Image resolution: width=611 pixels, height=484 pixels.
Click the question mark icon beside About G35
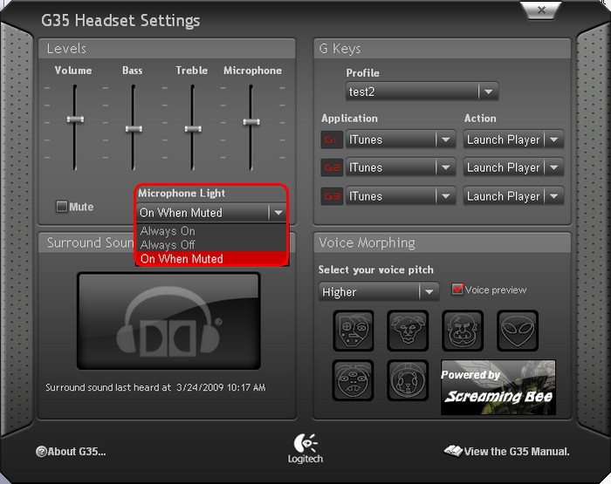click(41, 452)
